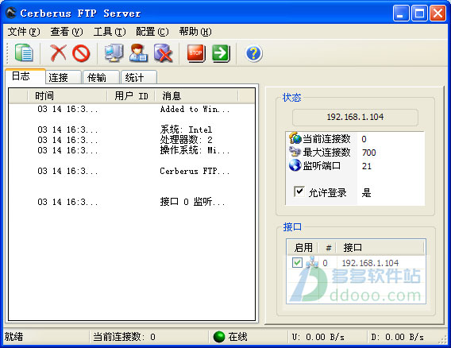The width and height of the screenshot is (451, 348).
Task: Toggle interface 0 enable checkbox
Action: (x=297, y=262)
